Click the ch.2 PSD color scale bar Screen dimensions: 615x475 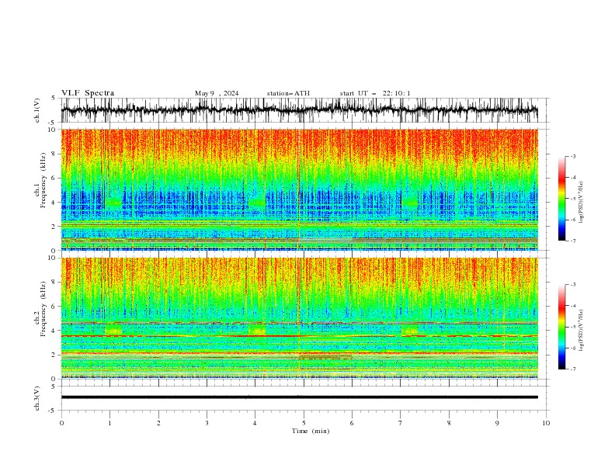coord(562,327)
